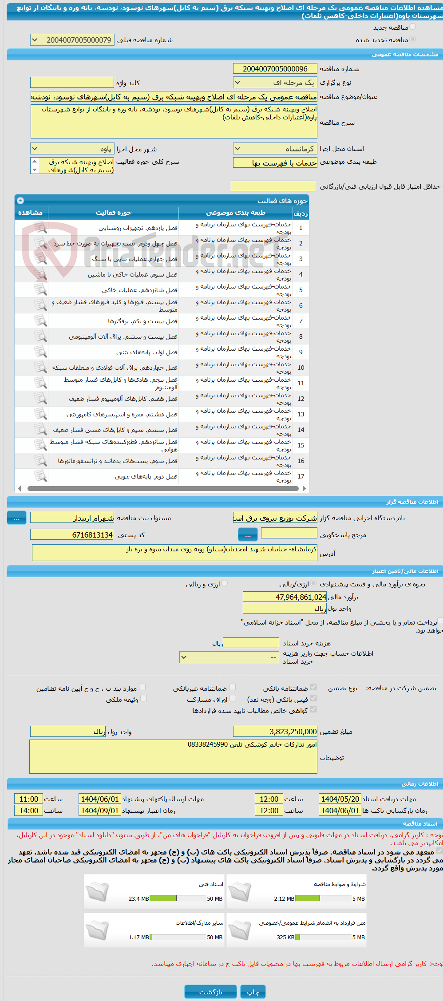This screenshot has width=443, height=1001.
Task: Click the ellipsis button beside مرجع پاسخگویی
Action: pos(248,535)
